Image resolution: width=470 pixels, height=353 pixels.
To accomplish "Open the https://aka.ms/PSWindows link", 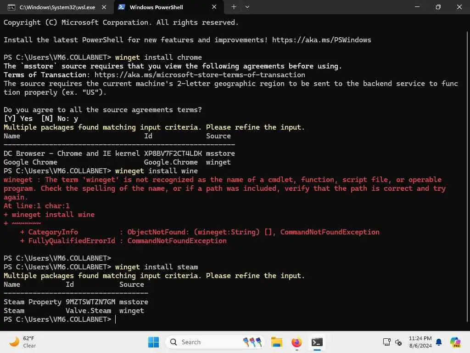I will coord(322,40).
